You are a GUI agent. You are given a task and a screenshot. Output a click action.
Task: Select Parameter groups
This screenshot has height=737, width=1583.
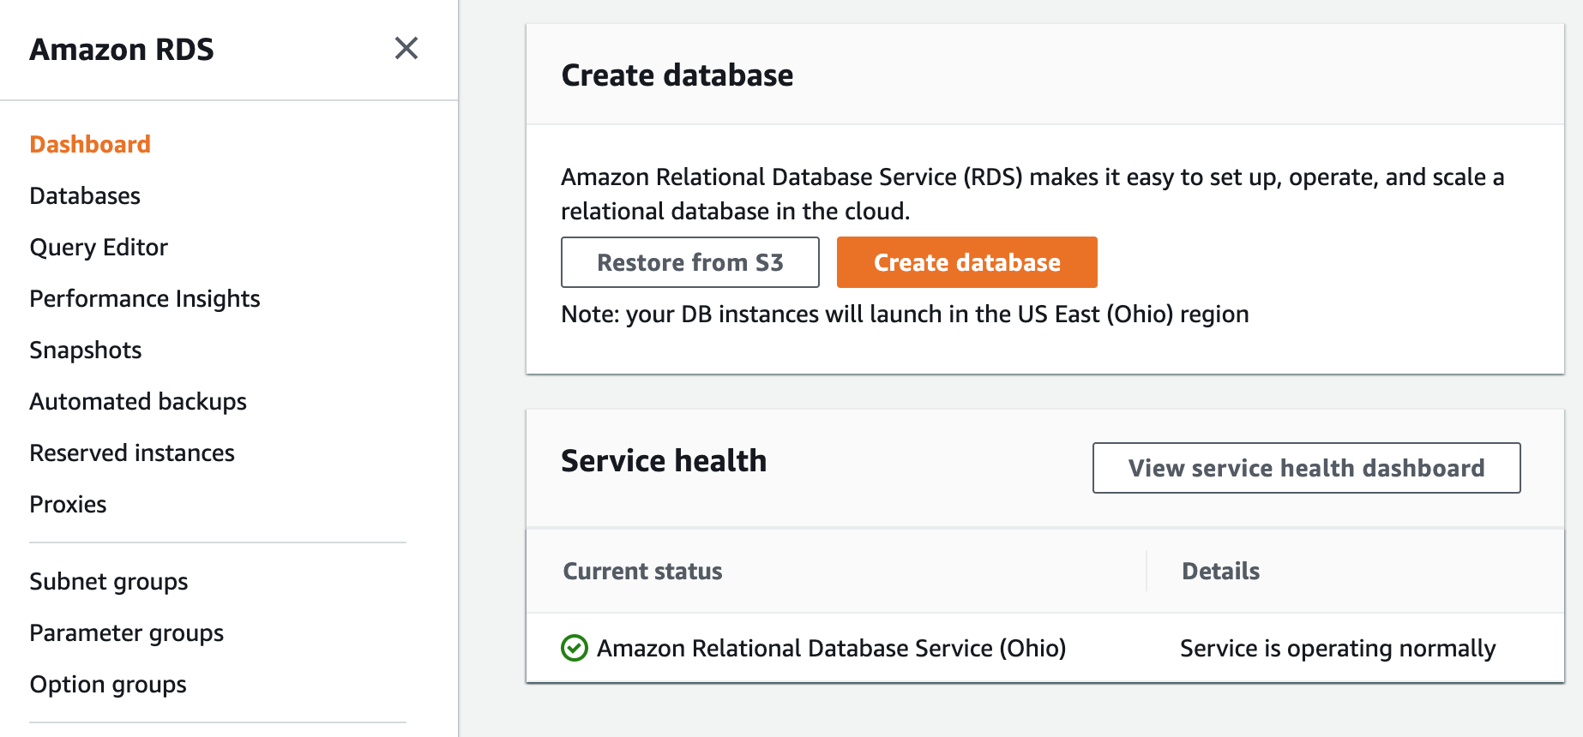click(127, 632)
